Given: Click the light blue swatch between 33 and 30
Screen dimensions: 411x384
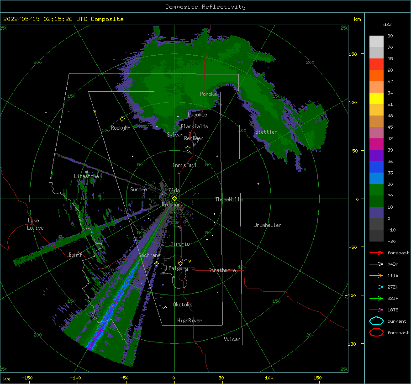Looking at the screenshot, I should pyautogui.click(x=376, y=179).
